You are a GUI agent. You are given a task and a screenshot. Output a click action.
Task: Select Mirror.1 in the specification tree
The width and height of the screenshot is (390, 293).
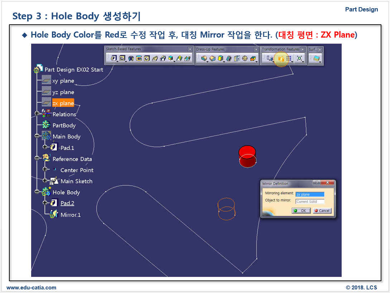pos(71,215)
